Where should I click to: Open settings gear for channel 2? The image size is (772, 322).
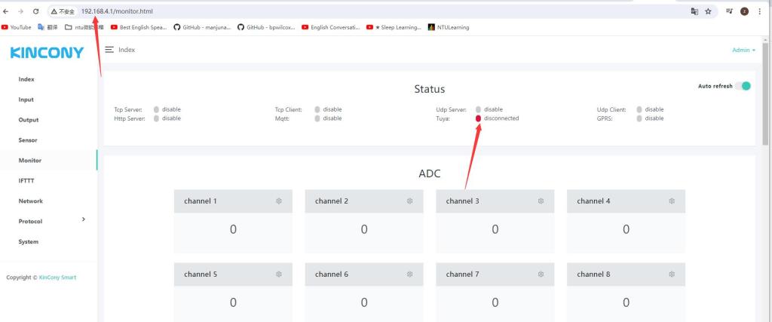point(410,201)
